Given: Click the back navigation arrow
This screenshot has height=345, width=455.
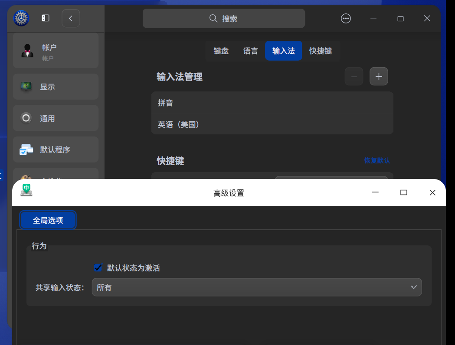Looking at the screenshot, I should coord(71,18).
